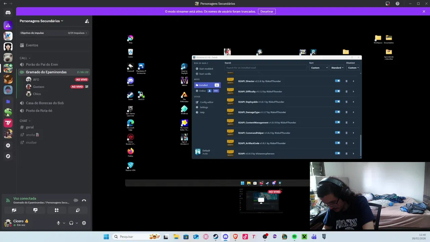Toggle R2API_ArtifactCode mod switch in stream

(x=338, y=143)
